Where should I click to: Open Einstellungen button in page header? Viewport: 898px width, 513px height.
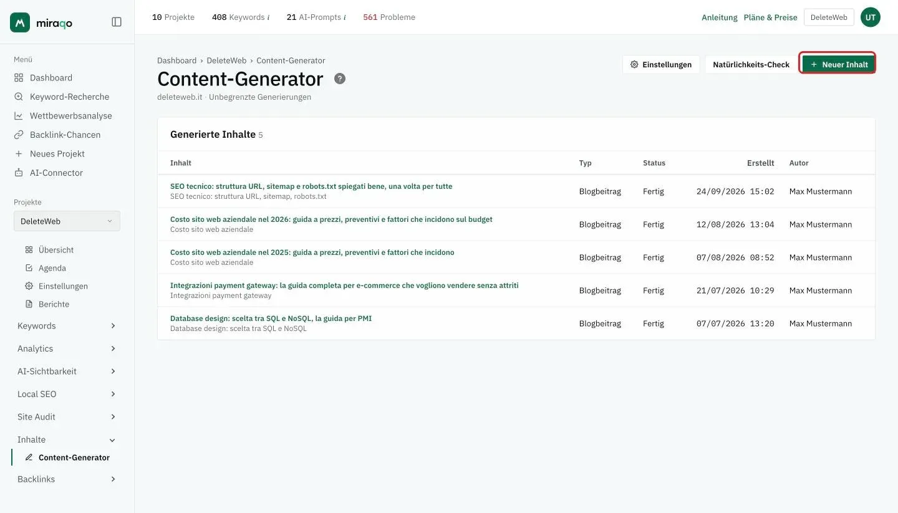(x=661, y=64)
